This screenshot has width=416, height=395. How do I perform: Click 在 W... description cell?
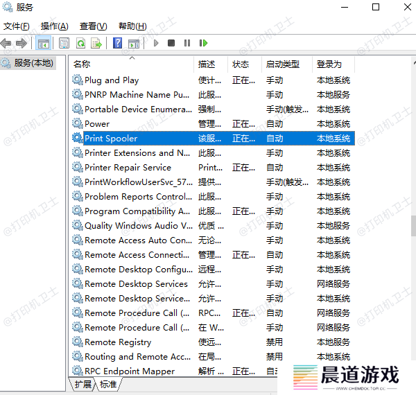[x=211, y=328]
